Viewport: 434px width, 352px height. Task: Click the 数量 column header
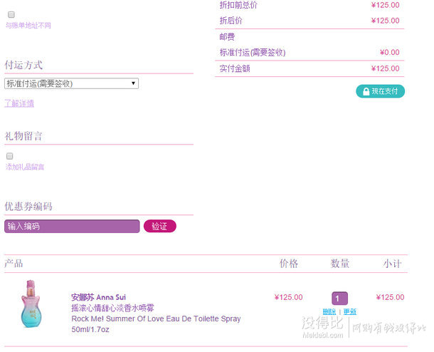pos(340,264)
